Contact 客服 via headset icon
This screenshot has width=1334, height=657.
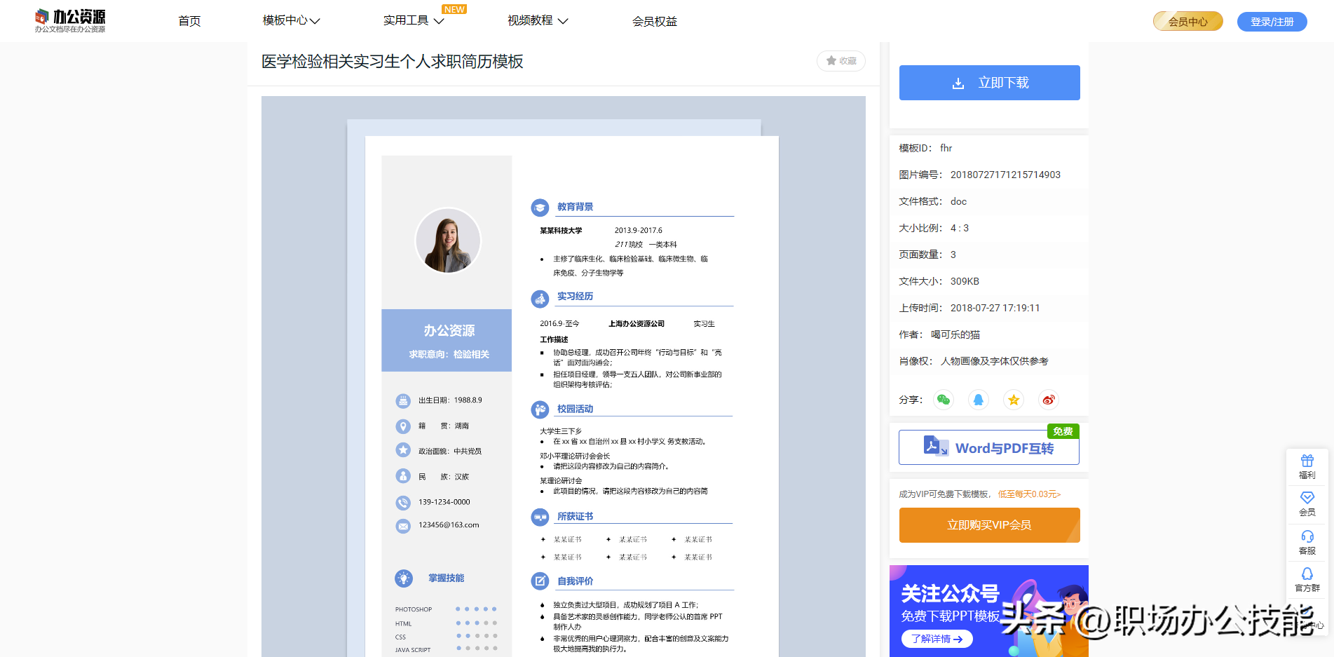[1307, 541]
